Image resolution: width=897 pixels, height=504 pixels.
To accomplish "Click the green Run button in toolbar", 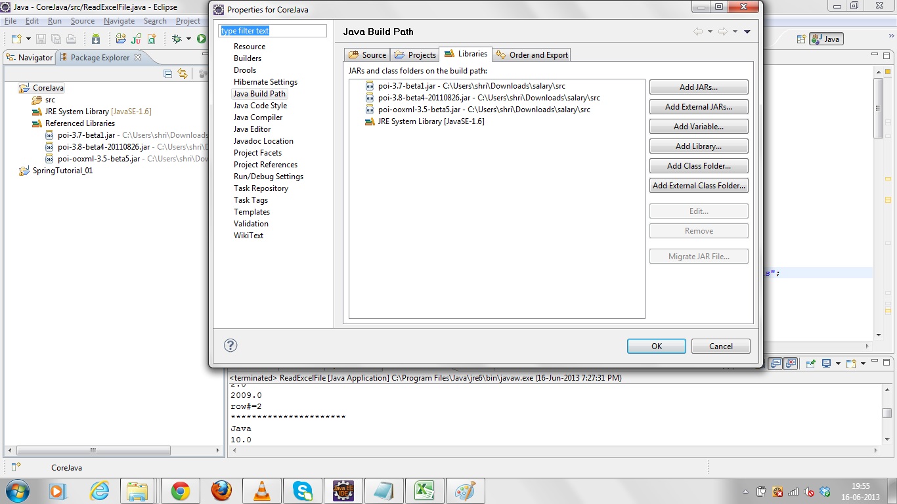I will coord(202,39).
